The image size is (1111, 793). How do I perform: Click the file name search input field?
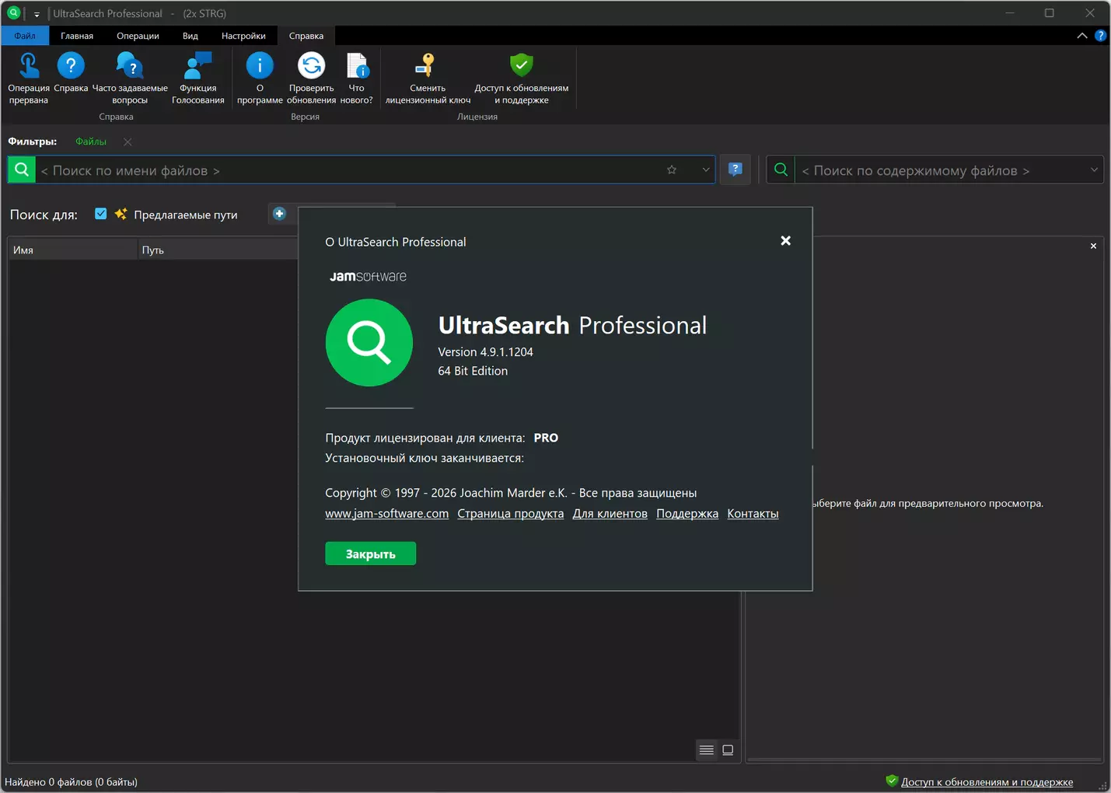coord(350,170)
